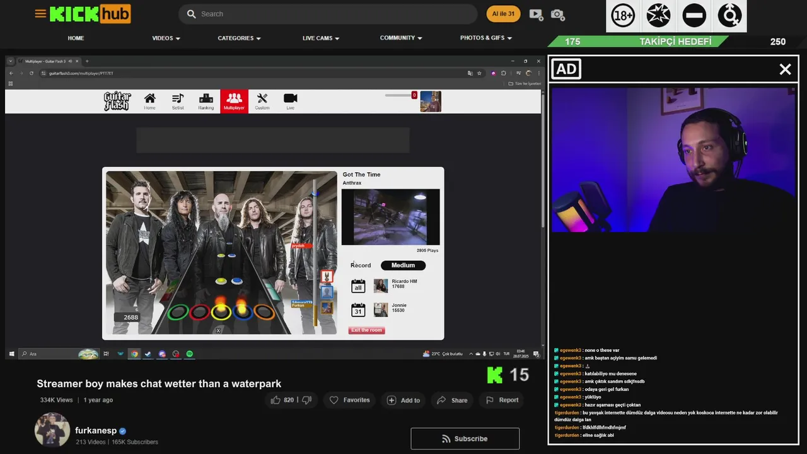
Task: Click the browser address bar URL
Action: tap(81, 73)
